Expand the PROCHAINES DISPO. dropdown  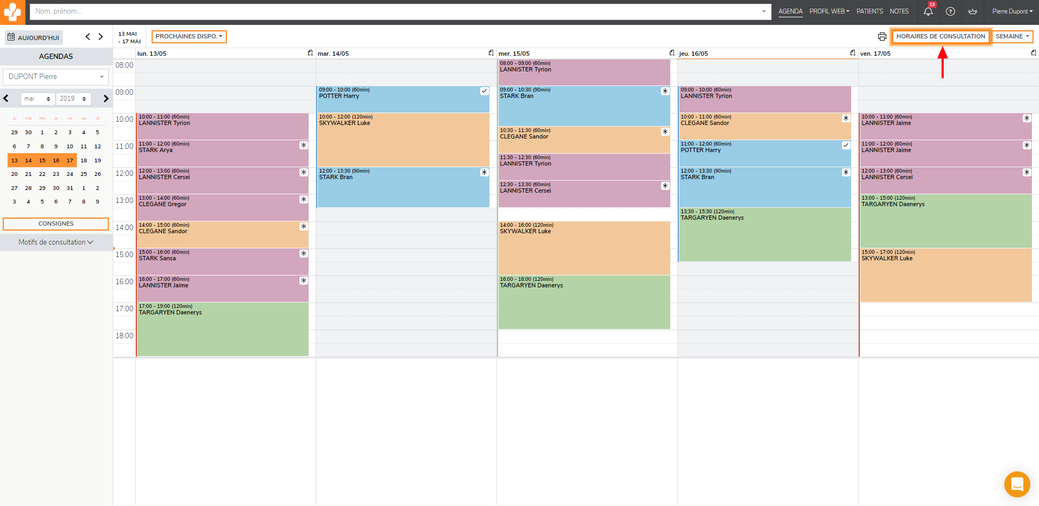pos(189,37)
